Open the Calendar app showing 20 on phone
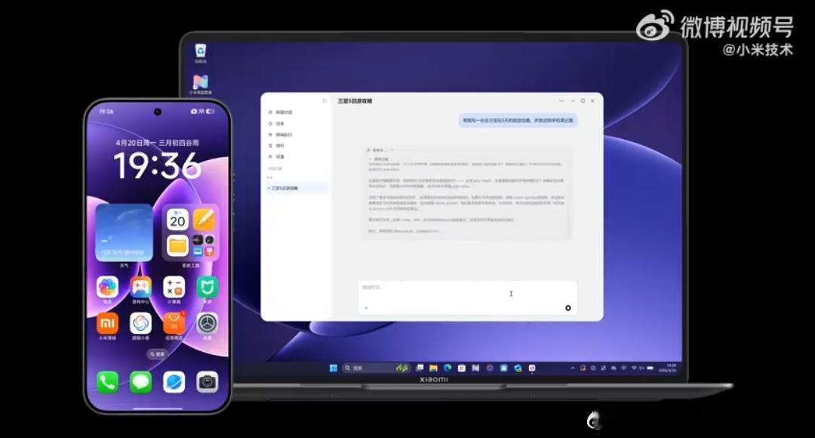Viewport: 815px width, 438px height. 177,220
